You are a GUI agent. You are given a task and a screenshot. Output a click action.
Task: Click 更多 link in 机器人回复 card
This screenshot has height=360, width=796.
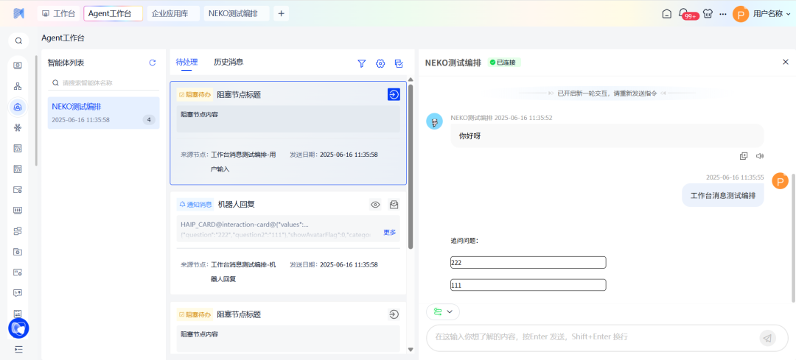(390, 233)
